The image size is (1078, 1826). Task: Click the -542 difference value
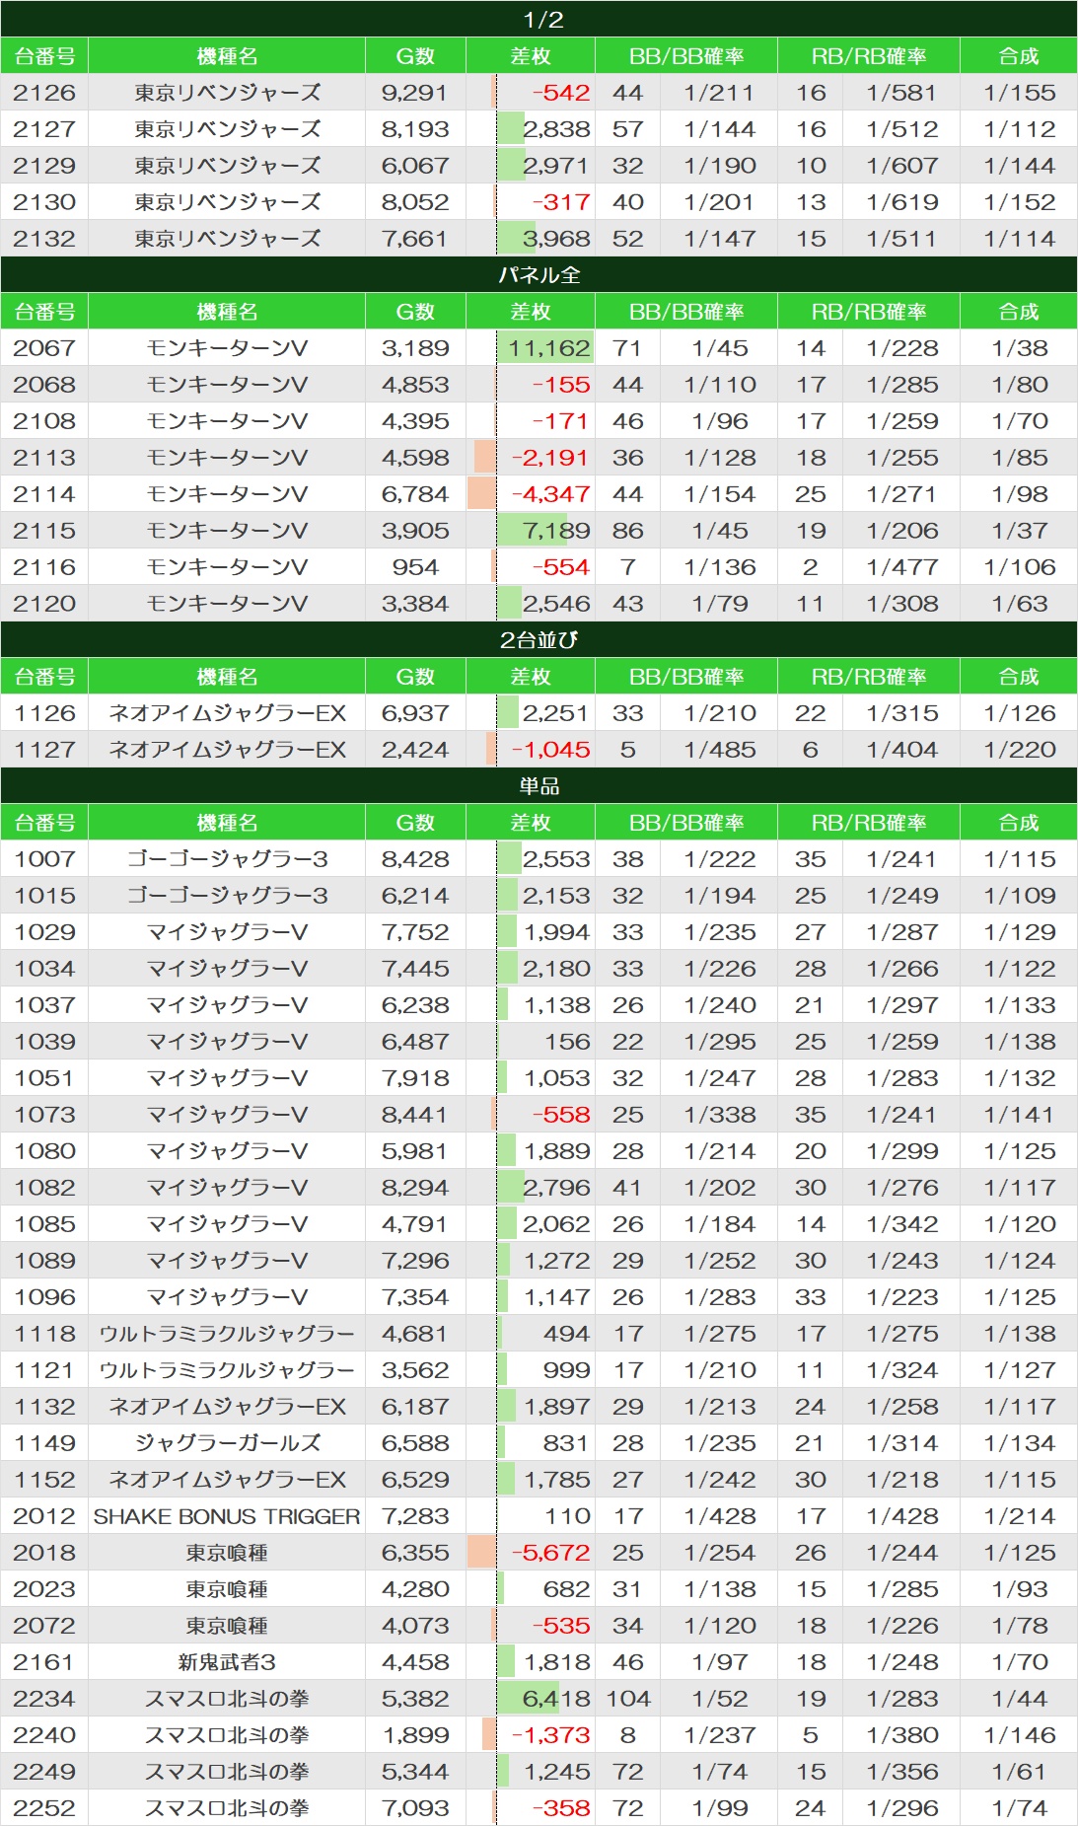[561, 93]
